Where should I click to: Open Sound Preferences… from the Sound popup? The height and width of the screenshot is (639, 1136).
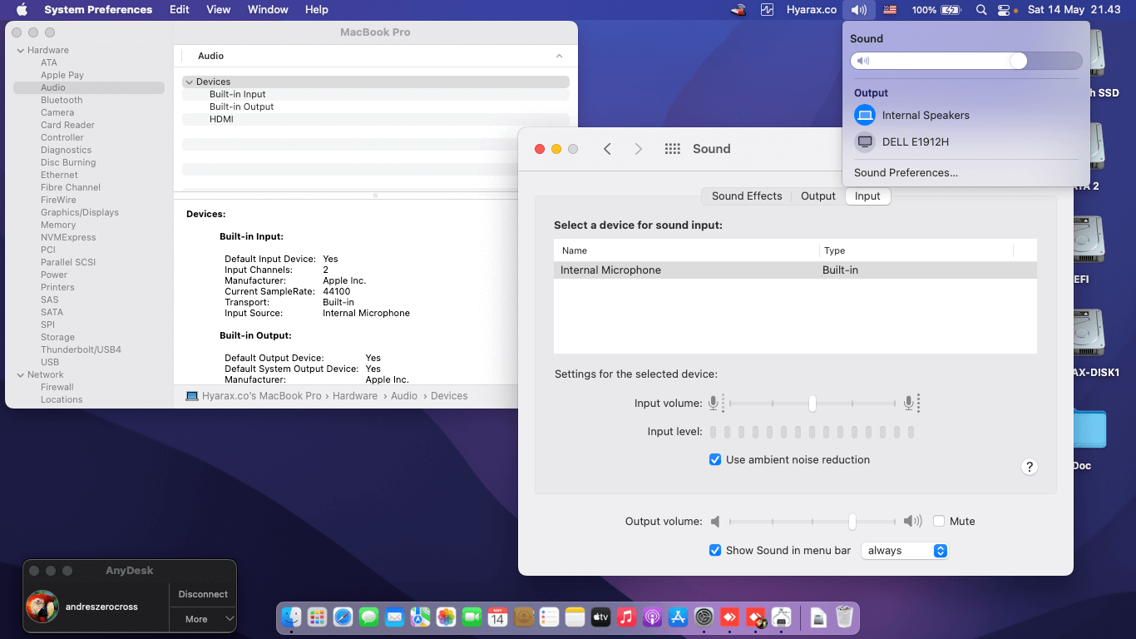[906, 173]
